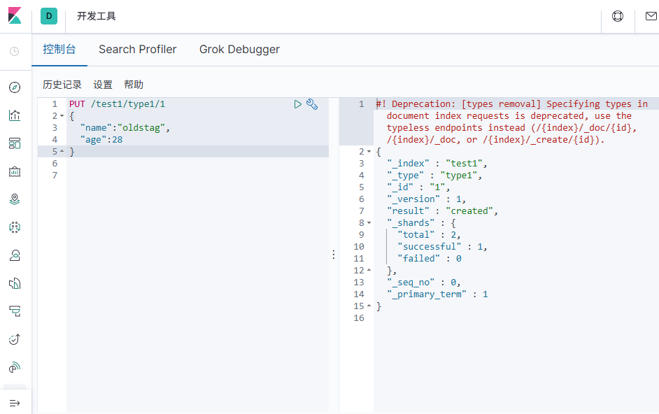Click the Kibana logo
659x414 pixels.
point(15,15)
